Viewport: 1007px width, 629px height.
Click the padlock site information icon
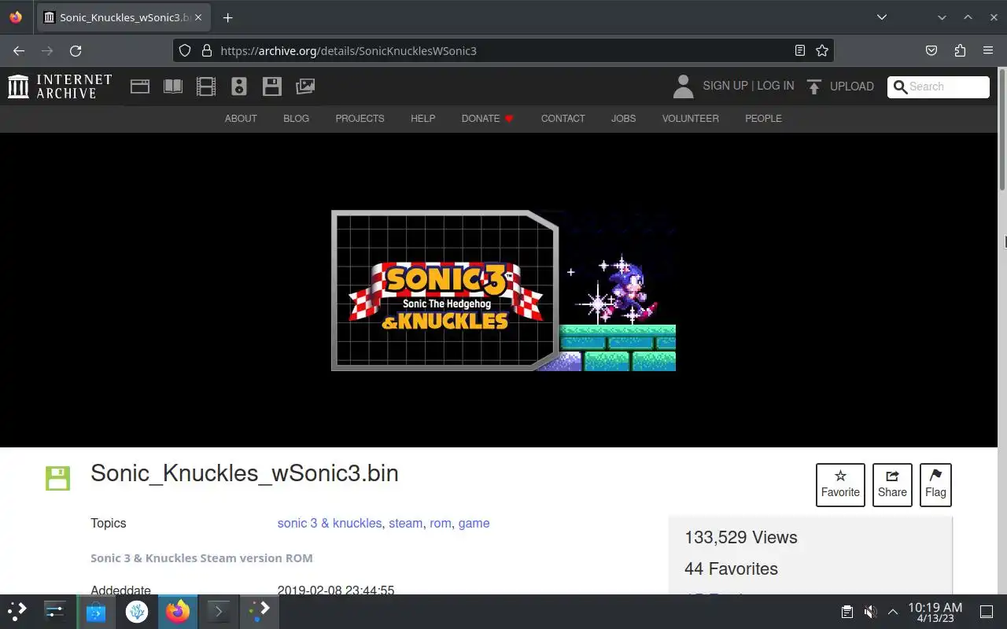coord(207,50)
